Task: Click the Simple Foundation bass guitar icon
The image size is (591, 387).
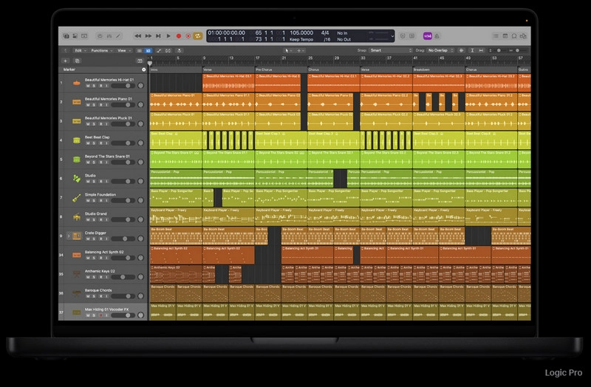Action: click(76, 198)
